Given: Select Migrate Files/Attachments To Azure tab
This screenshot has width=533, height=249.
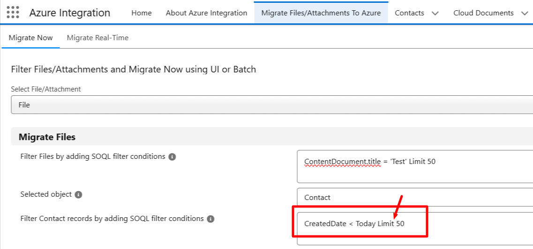Looking at the screenshot, I should pos(321,13).
